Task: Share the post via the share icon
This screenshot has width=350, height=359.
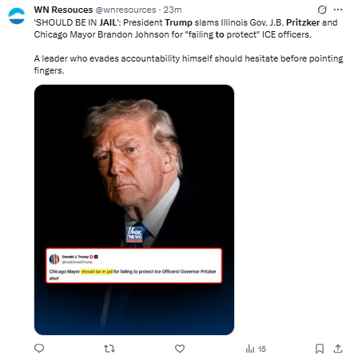Action: click(x=338, y=349)
